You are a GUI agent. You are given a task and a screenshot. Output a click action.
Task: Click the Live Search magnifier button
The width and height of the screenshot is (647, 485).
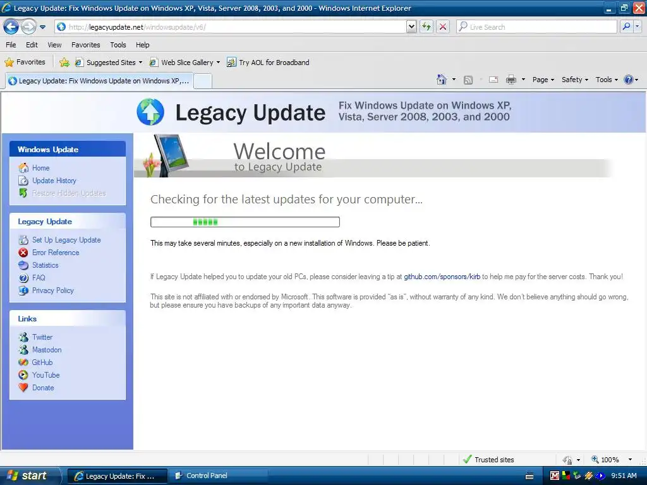tap(626, 27)
